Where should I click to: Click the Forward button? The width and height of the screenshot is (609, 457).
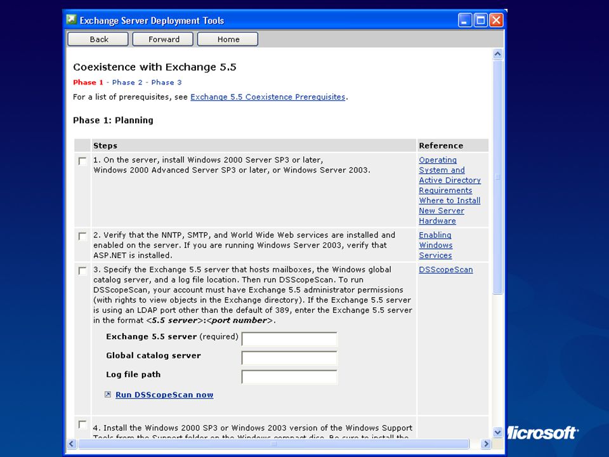click(163, 39)
